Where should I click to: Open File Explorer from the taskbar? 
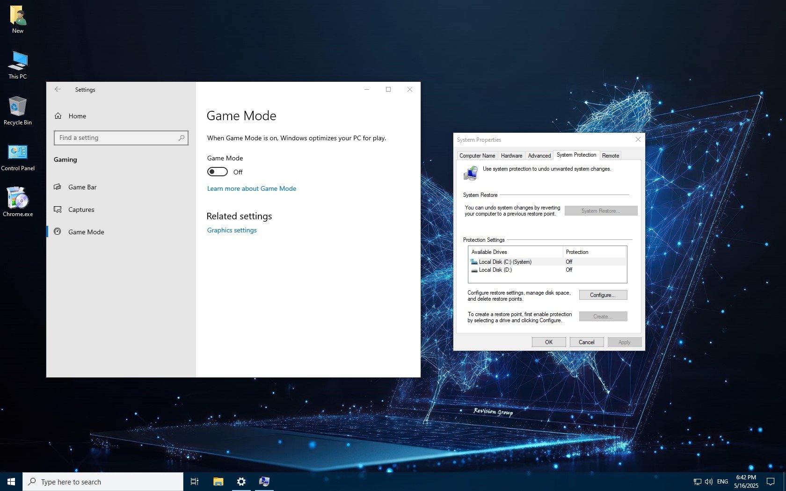point(218,482)
